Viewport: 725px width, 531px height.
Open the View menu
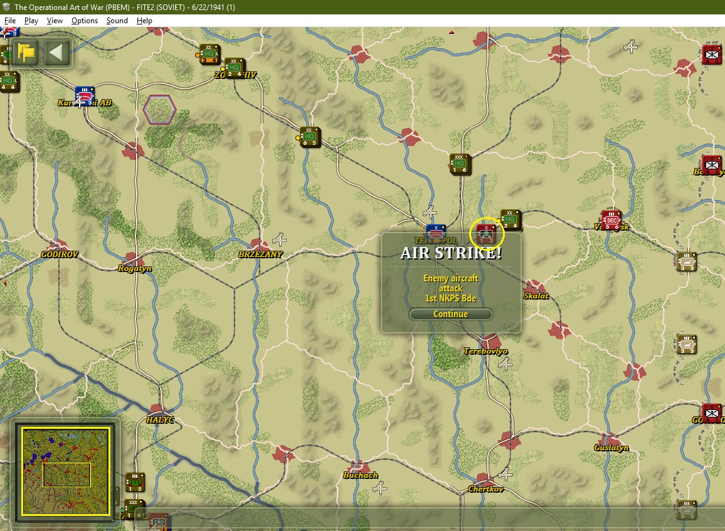[55, 21]
